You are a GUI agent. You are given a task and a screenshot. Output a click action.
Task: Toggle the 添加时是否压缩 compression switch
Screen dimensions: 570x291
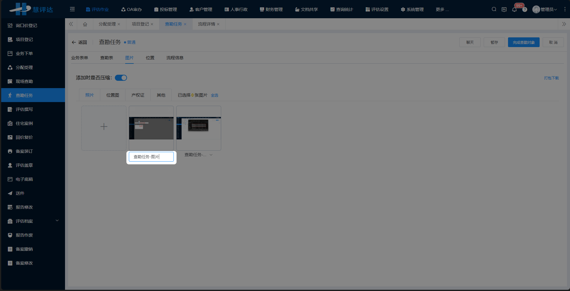tap(121, 78)
